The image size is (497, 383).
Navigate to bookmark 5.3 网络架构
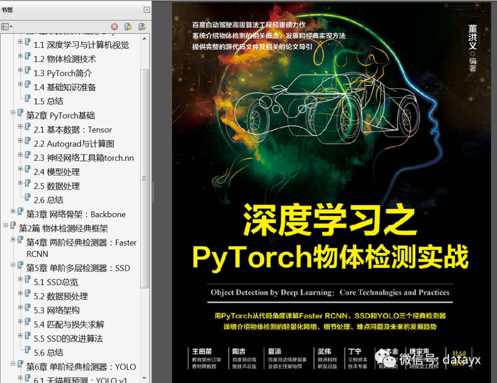point(57,310)
